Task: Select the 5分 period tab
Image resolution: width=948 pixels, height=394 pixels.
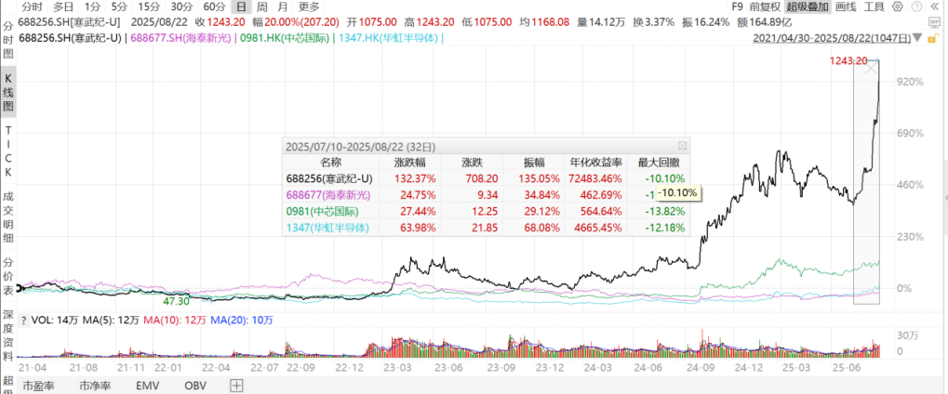Action: pyautogui.click(x=119, y=7)
